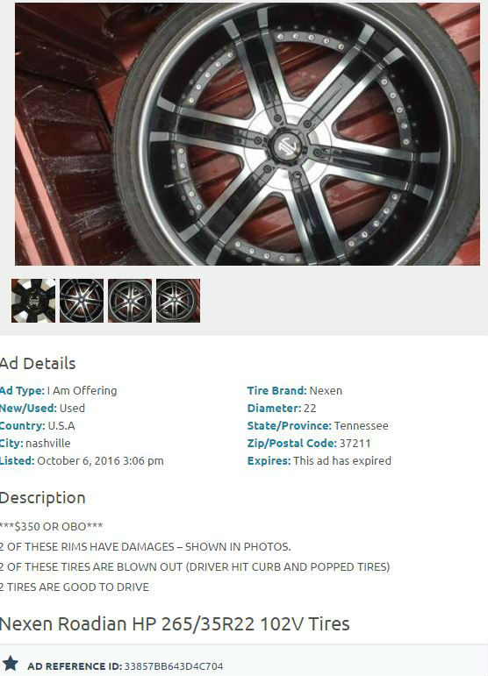View the third wheel thumbnail photo
Screen dimensions: 488x676
coord(130,301)
